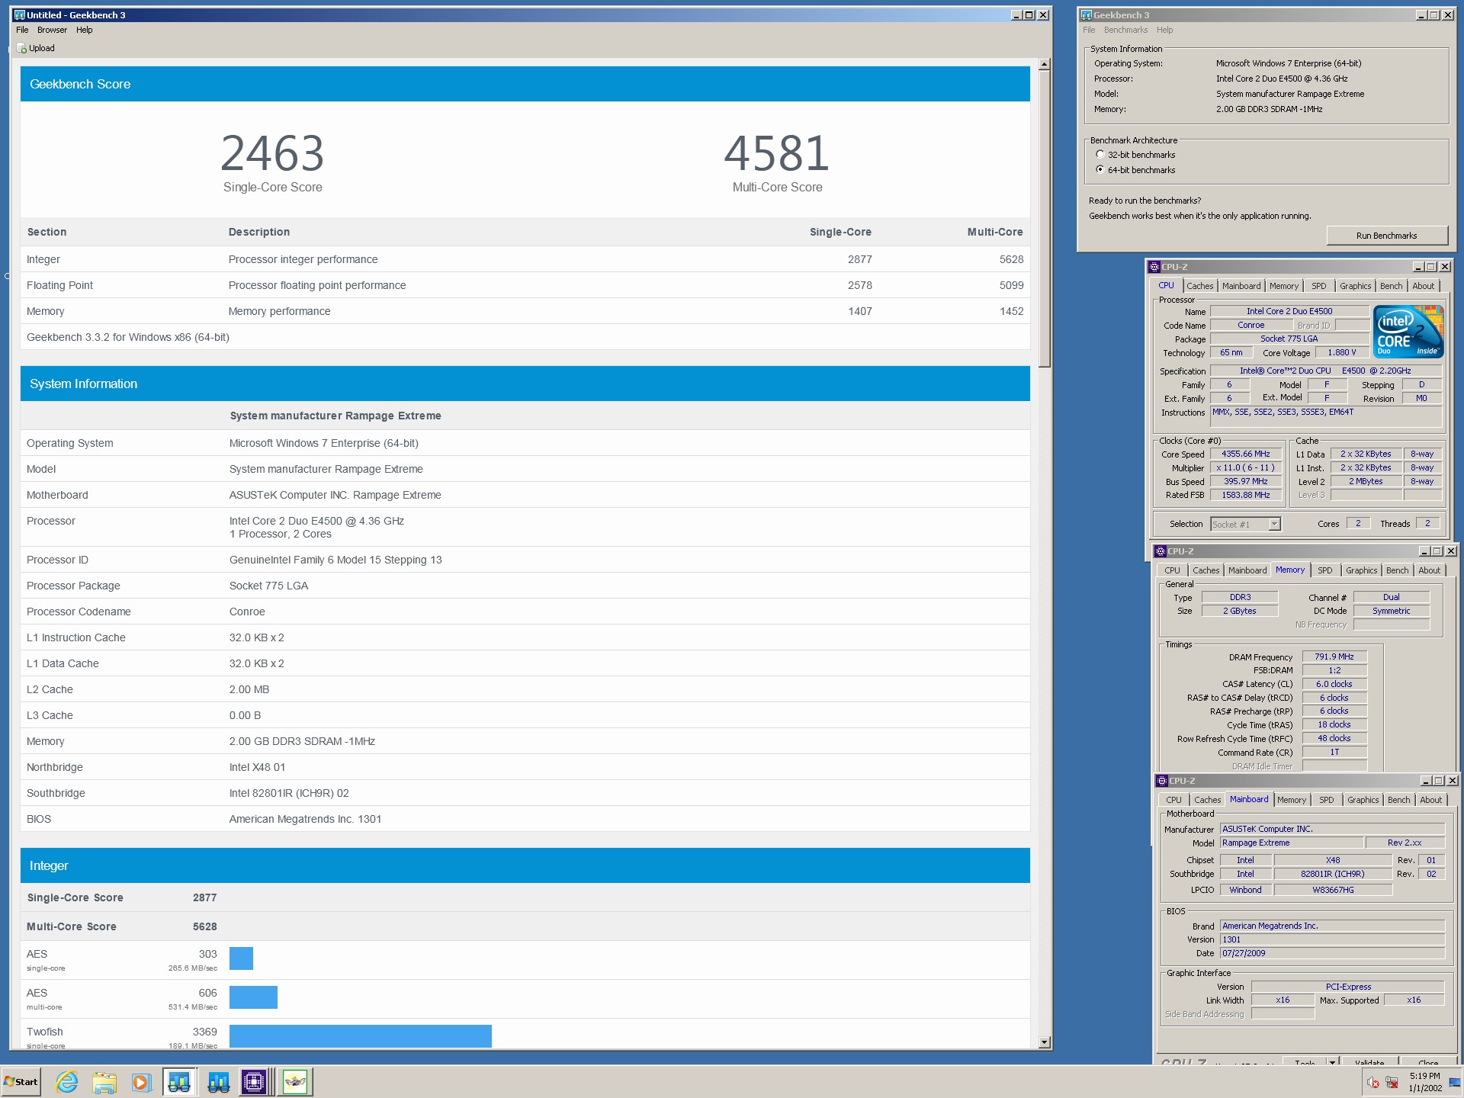Click the Integer multi-core value 5628 in the table

1011,259
